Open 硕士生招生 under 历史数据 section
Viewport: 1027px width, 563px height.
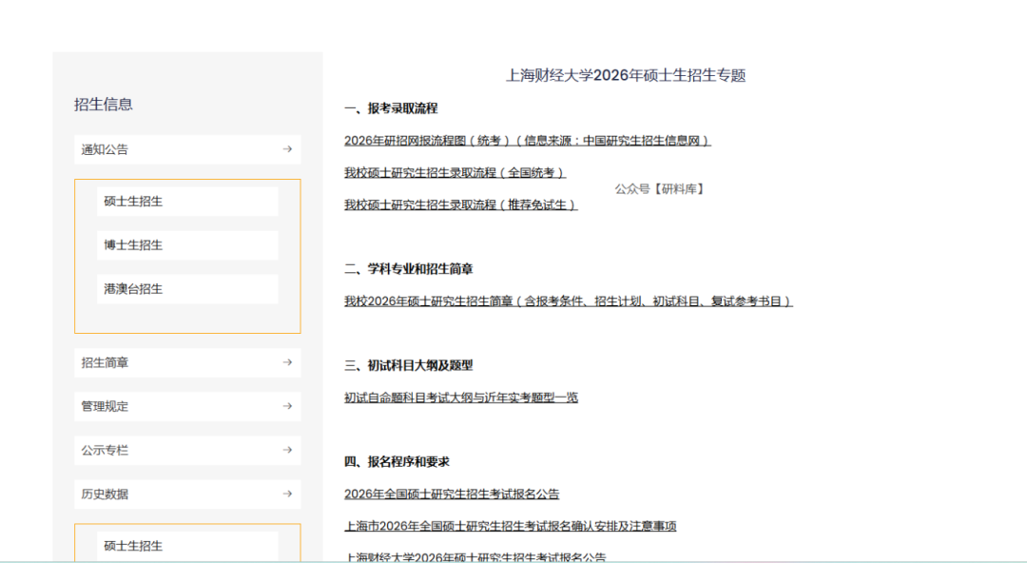(x=133, y=546)
